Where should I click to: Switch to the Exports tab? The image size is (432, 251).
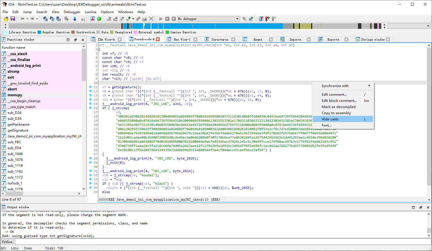coord(333,39)
